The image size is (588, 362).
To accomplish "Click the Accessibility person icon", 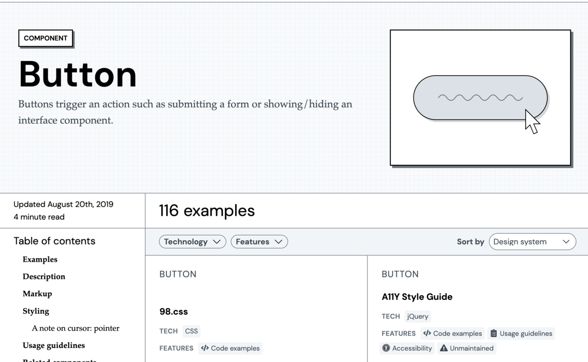I will (386, 348).
